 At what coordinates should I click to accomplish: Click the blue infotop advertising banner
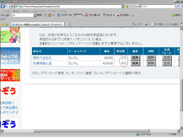tap(10, 56)
